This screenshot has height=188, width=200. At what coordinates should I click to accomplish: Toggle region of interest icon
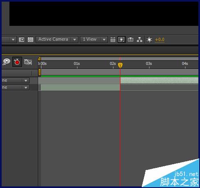[21, 40]
